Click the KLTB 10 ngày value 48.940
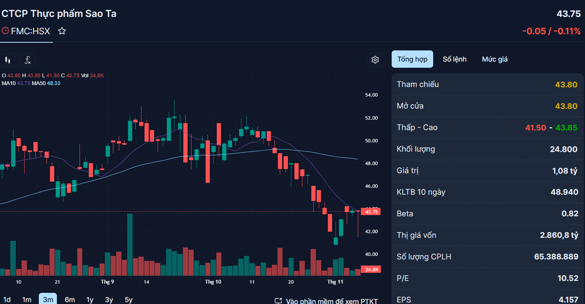The image size is (585, 304). click(x=564, y=192)
